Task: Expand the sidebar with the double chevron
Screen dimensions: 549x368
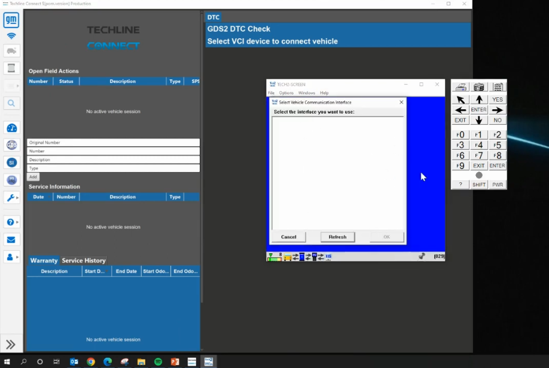Action: pyautogui.click(x=11, y=344)
